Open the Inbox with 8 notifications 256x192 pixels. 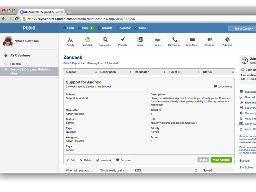click(85, 28)
